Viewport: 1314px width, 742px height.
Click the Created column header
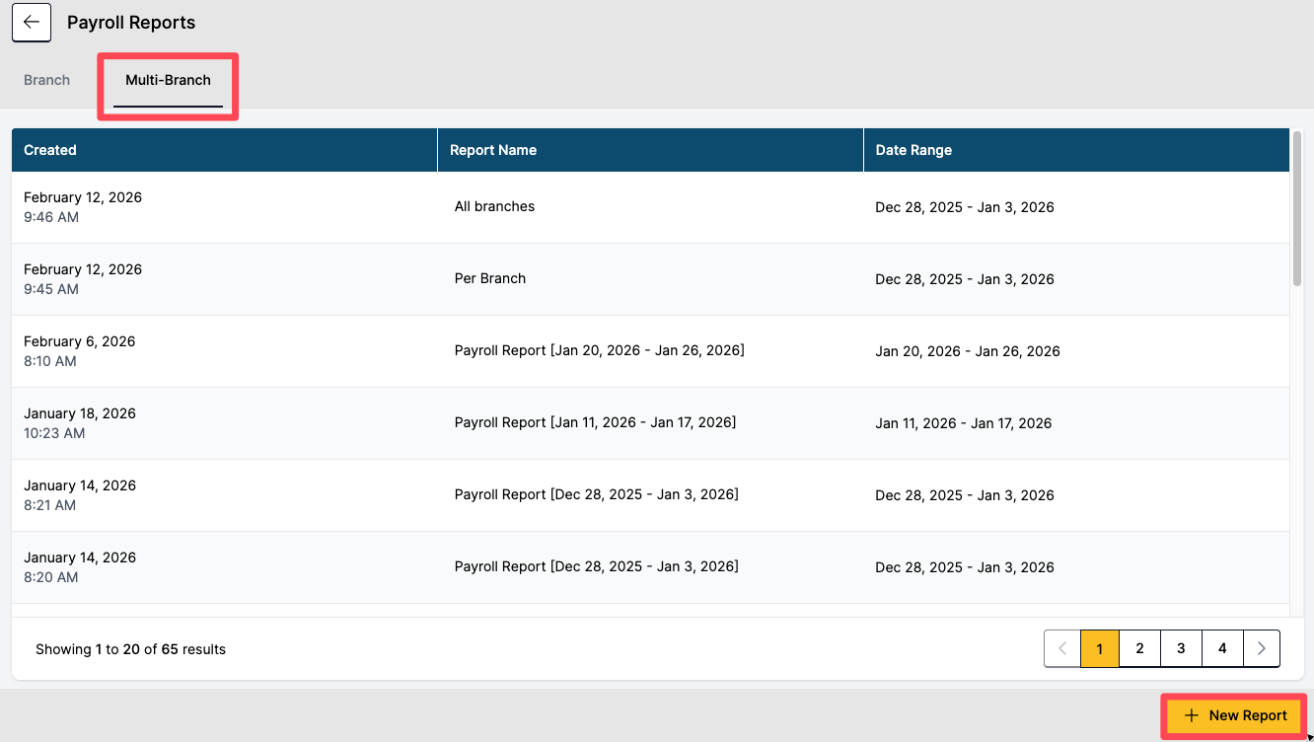[x=50, y=150]
